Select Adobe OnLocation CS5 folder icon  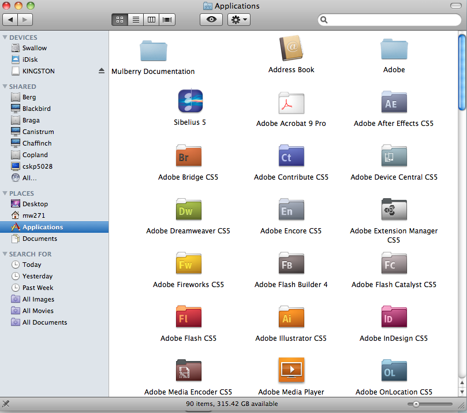(394, 370)
